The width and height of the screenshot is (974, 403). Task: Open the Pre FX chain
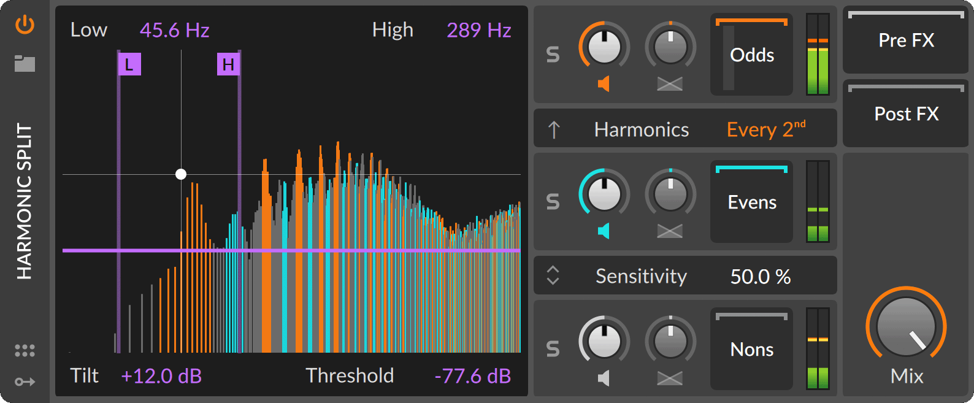point(906,41)
